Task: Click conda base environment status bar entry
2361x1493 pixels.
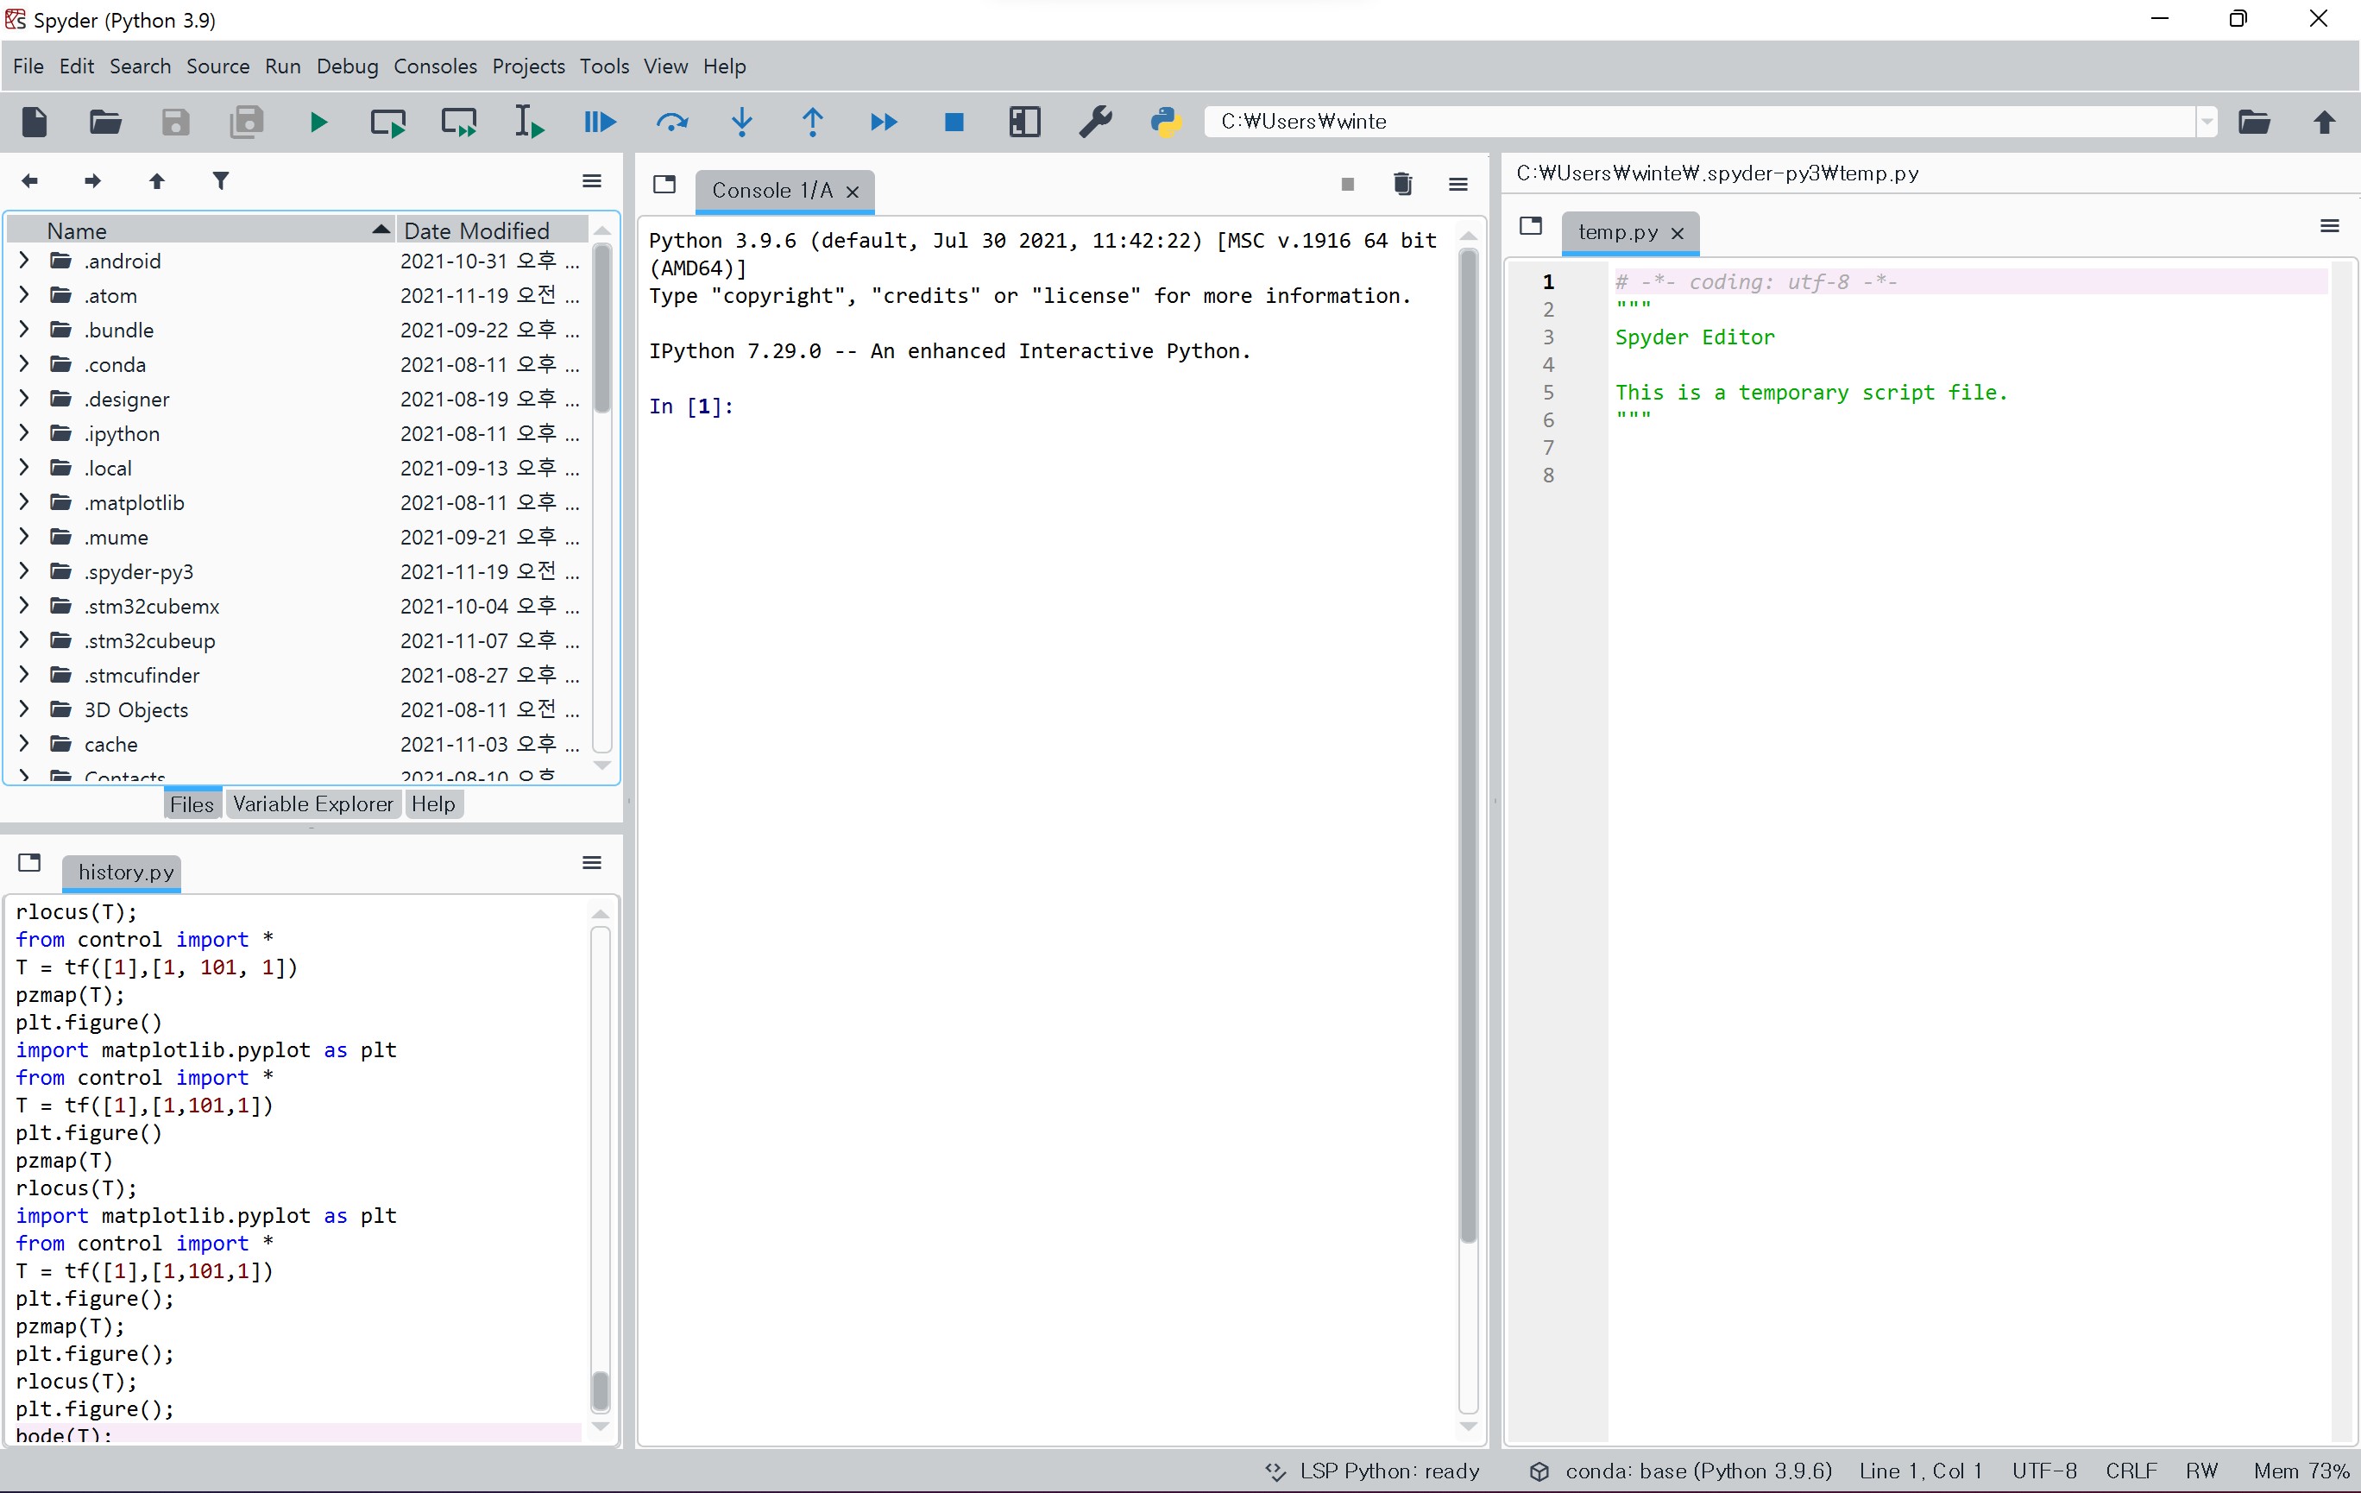Action: click(x=1680, y=1471)
